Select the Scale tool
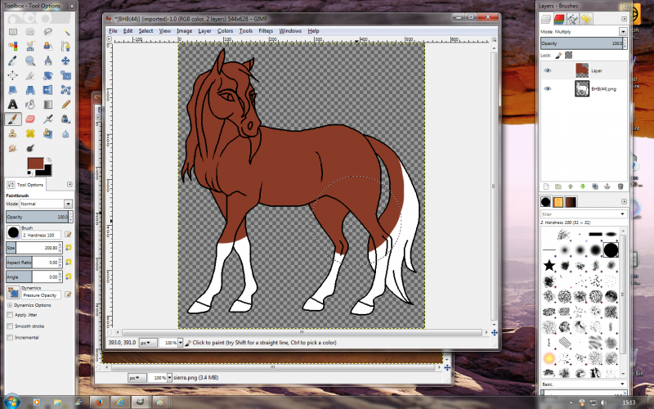 (x=65, y=75)
